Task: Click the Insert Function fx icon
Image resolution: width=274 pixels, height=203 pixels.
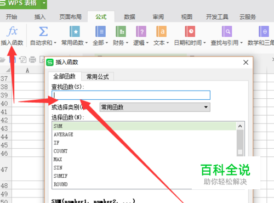Action: coord(12,31)
